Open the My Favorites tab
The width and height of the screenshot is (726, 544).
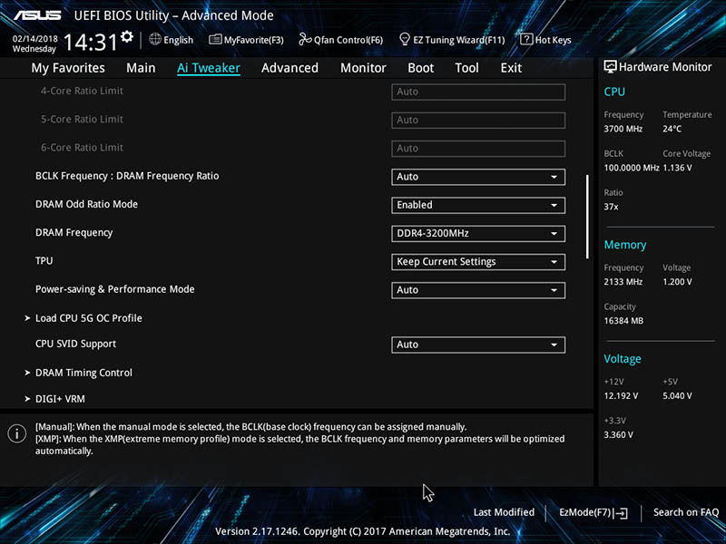pyautogui.click(x=68, y=68)
